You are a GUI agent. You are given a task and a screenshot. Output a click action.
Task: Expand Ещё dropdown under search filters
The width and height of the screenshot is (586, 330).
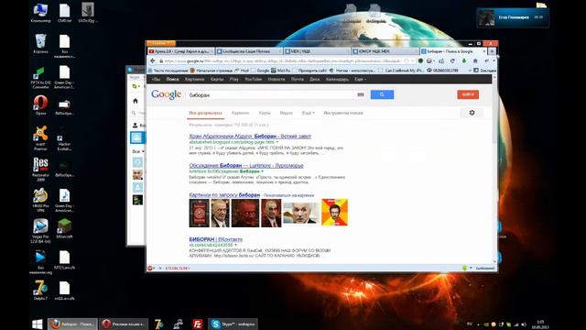coord(308,113)
